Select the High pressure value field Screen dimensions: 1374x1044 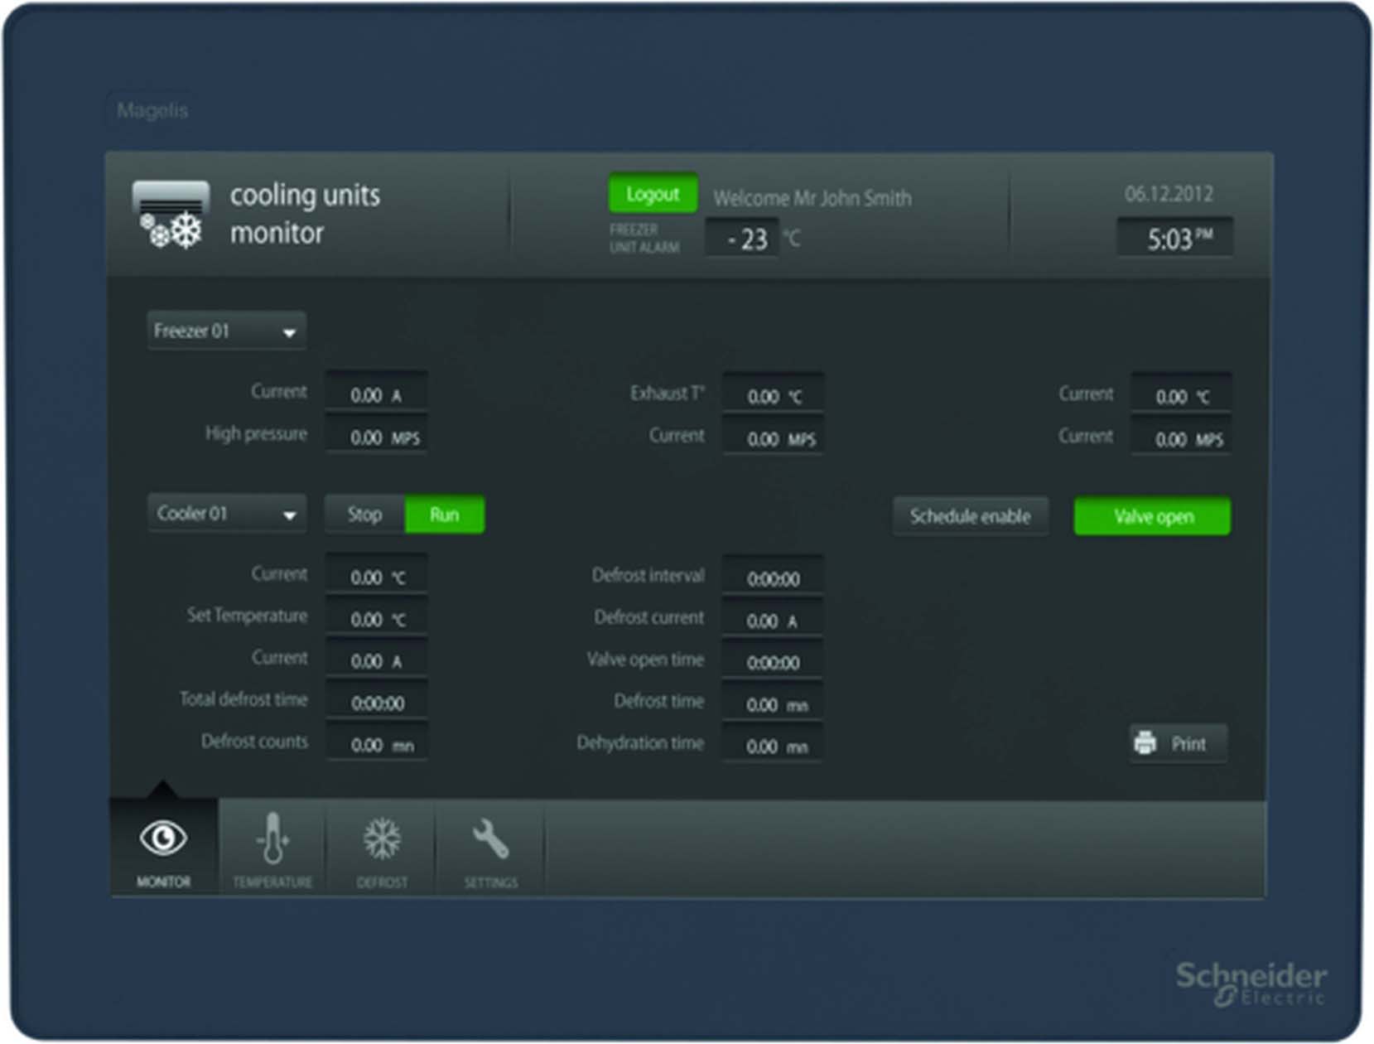pos(377,437)
